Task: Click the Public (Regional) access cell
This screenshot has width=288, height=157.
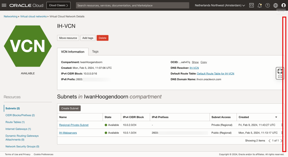Action: coord(221,133)
